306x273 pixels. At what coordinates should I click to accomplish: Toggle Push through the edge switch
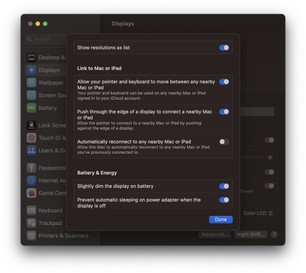(x=224, y=112)
